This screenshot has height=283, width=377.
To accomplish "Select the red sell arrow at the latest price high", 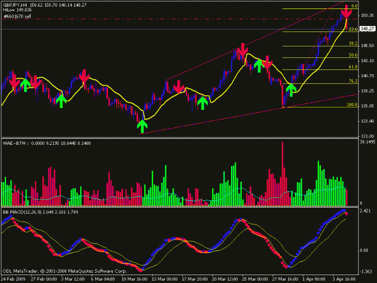I will [346, 11].
